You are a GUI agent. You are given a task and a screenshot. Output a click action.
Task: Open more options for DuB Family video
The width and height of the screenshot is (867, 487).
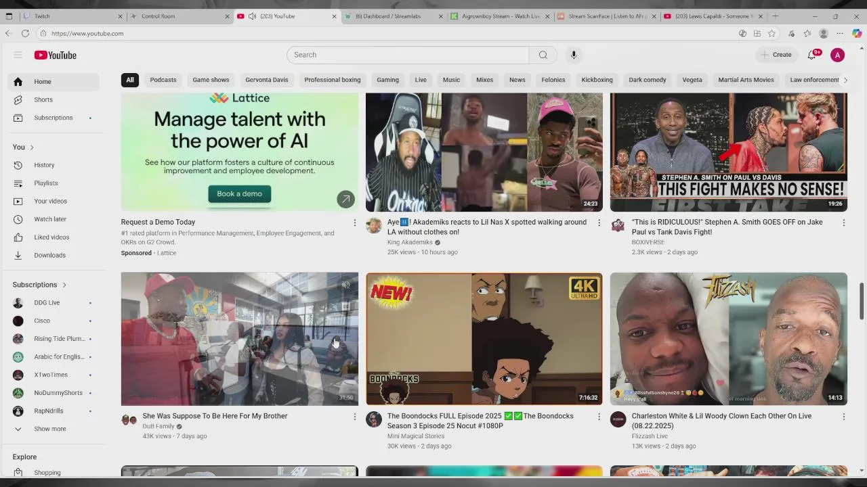pos(354,417)
